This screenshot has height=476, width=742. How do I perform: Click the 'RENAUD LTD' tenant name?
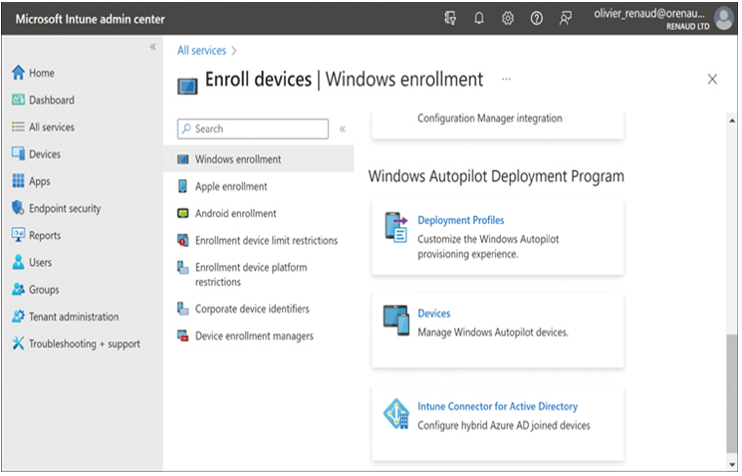[x=690, y=27]
